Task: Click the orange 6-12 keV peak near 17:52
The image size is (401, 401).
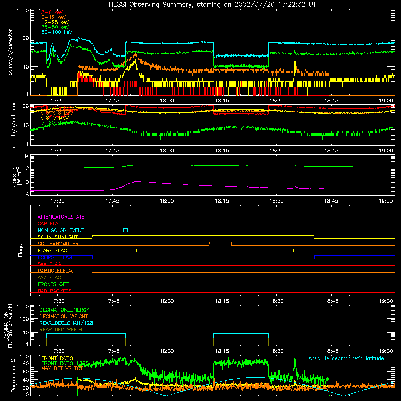Action: point(135,55)
